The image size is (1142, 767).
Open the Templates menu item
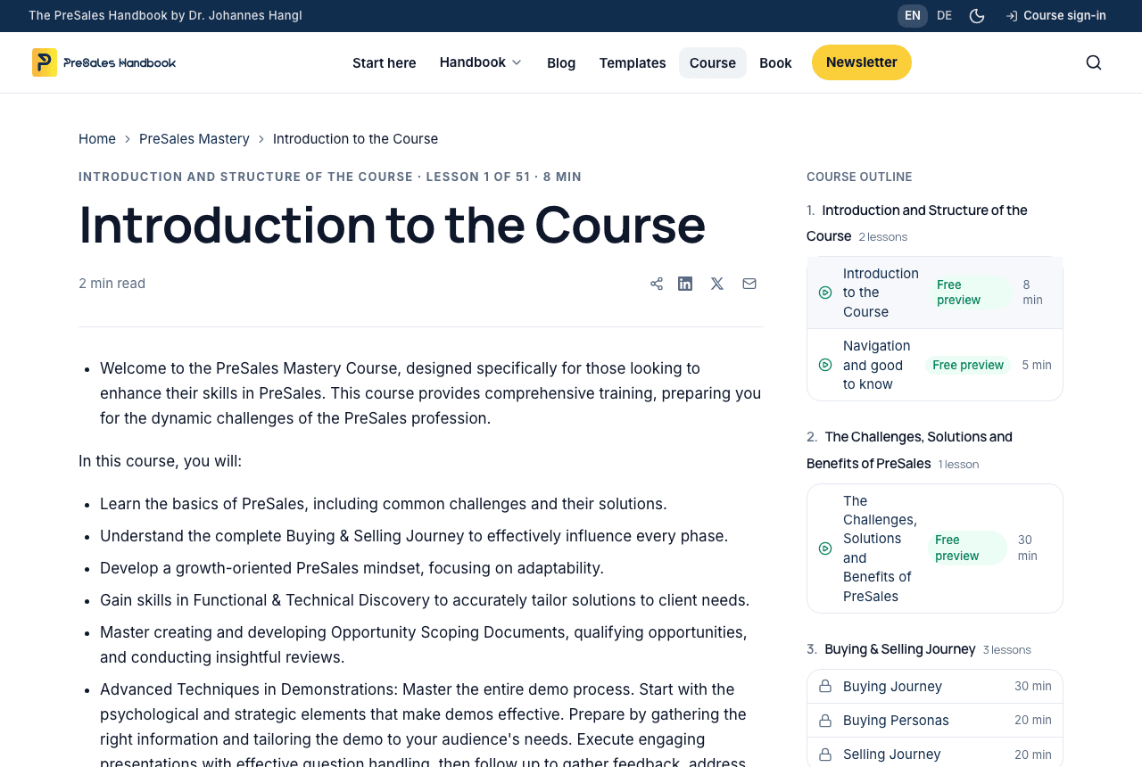pos(633,62)
